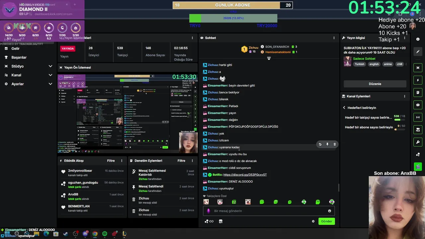Click subscriber goal progress bar 9/50
Image resolution: width=425 pixels, height=239 pixels.
click(399, 129)
